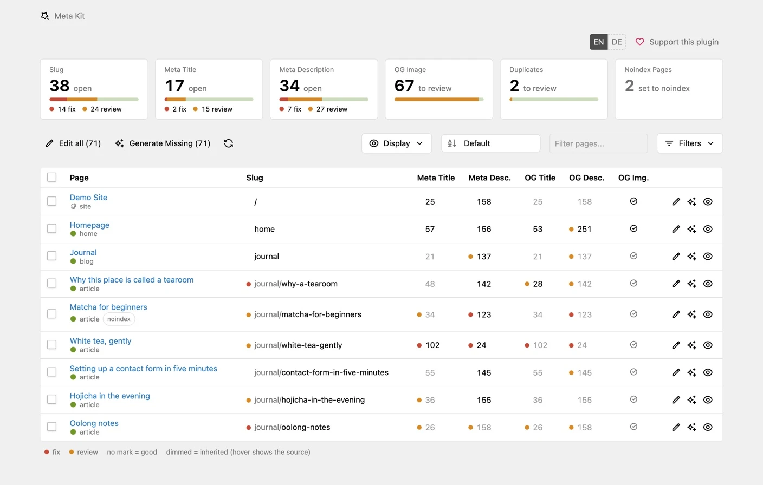Screen dimensions: 763x485
Task: Open the Noindex Pages stat card
Action: coord(669,89)
